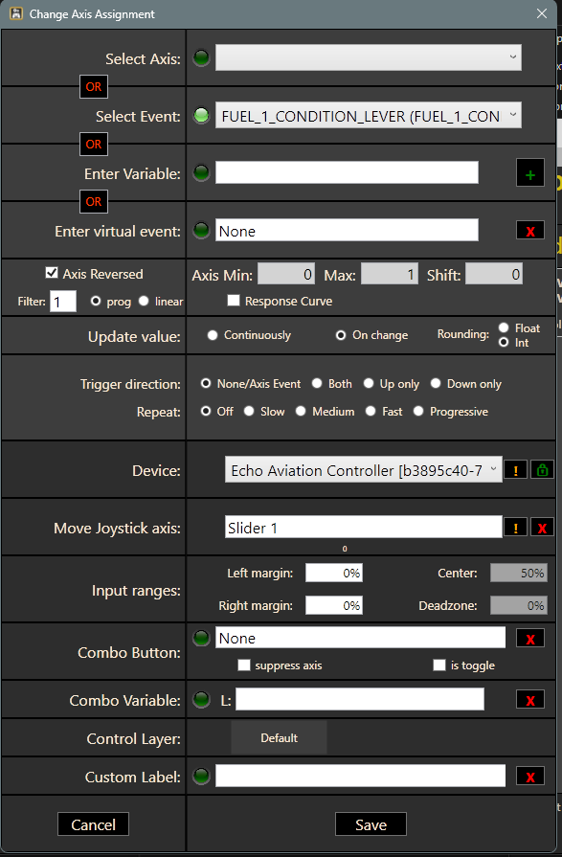Click the Axis Min value field
The image size is (562, 857).
click(286, 275)
